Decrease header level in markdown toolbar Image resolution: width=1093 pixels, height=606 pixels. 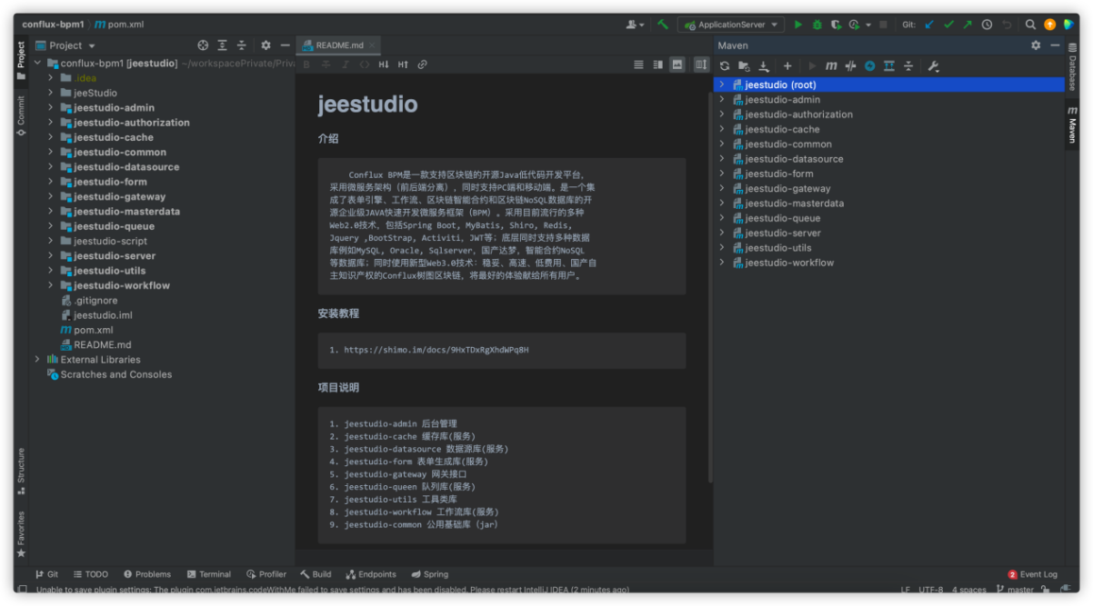click(x=384, y=65)
